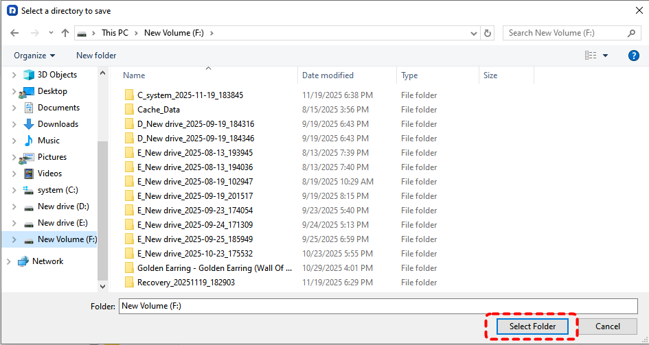649x345 pixels.
Task: Select the 3D Objects icon in sidebar
Action: click(x=29, y=75)
